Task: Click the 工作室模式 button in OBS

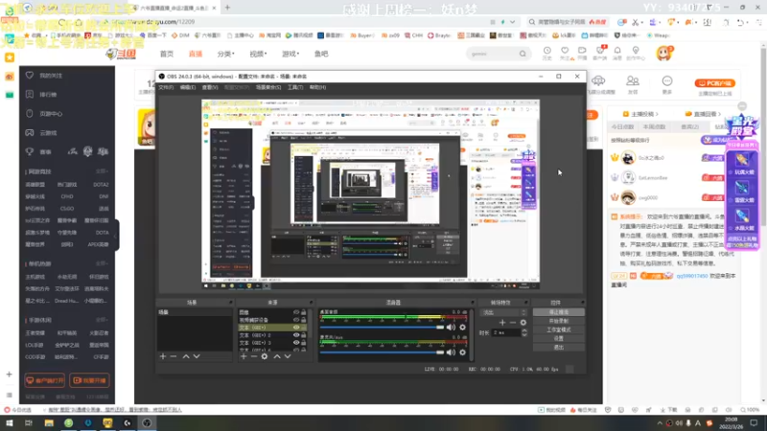Action: tap(559, 329)
